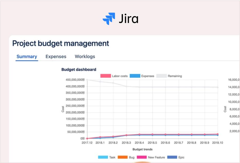
Task: Click the Jira logo icon
Action: pyautogui.click(x=109, y=19)
